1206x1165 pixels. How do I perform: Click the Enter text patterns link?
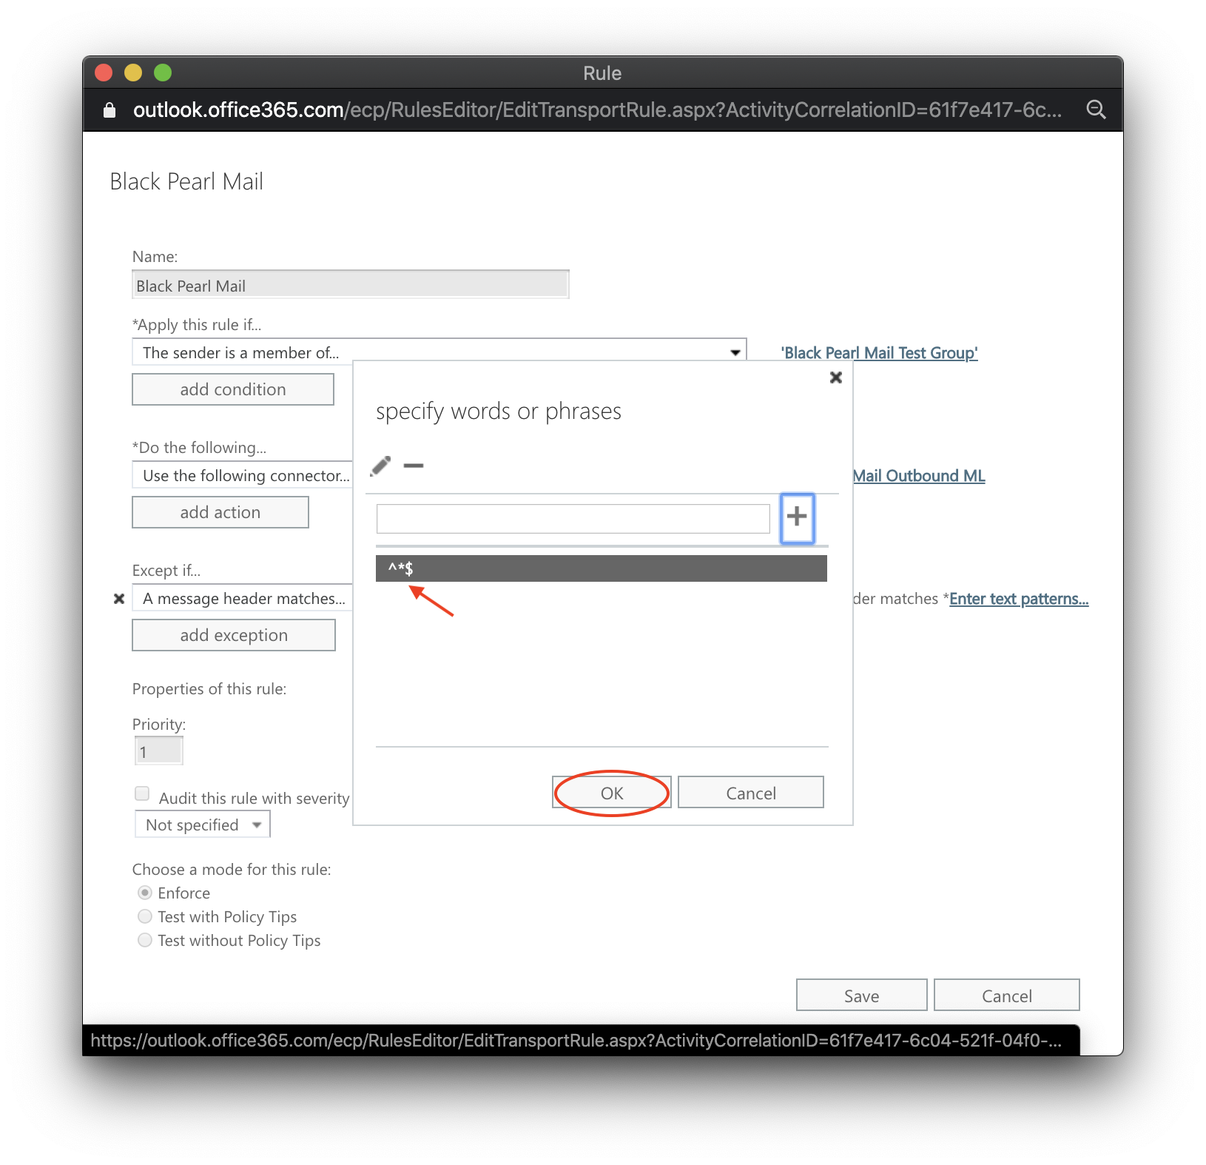1019,599
